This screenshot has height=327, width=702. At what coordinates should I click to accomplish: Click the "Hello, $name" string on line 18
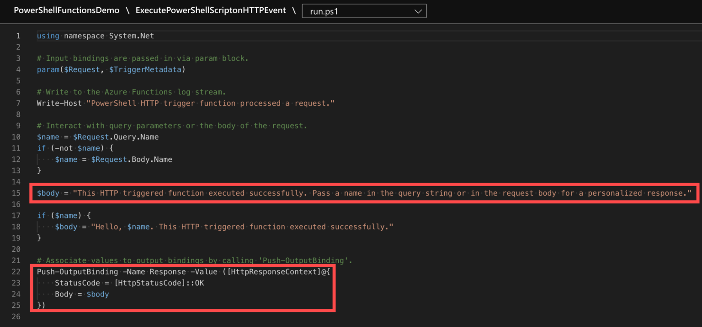point(242,227)
